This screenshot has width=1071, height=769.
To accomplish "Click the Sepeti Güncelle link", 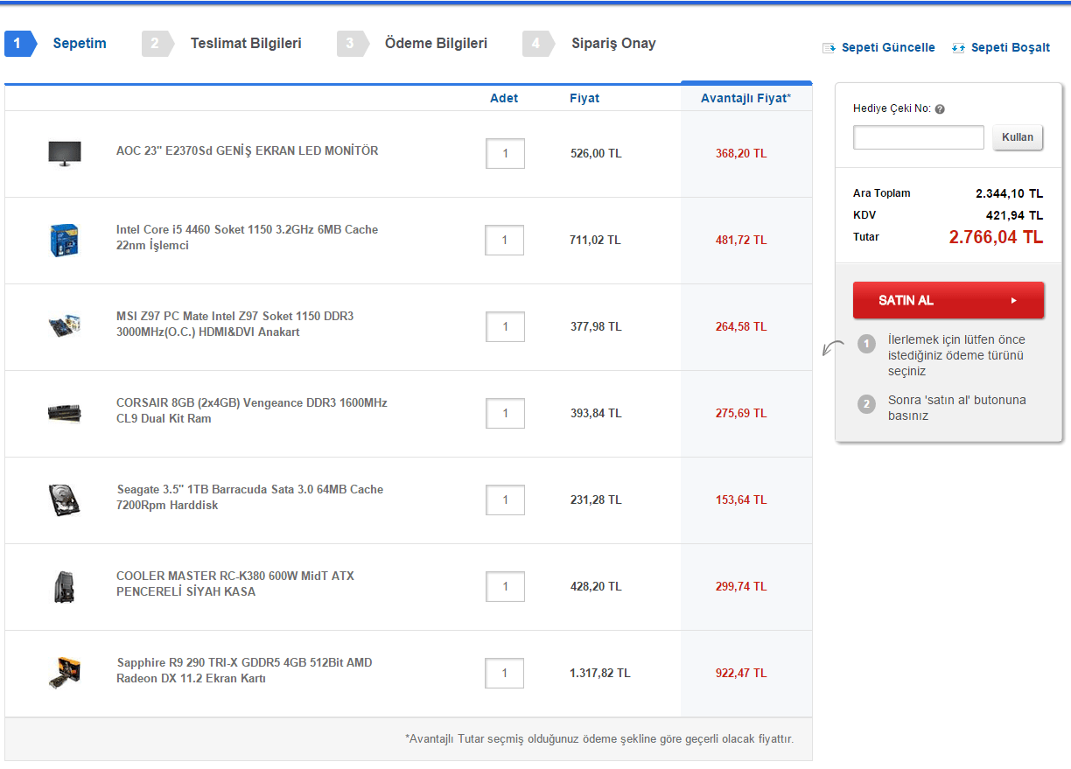I will pyautogui.click(x=888, y=48).
